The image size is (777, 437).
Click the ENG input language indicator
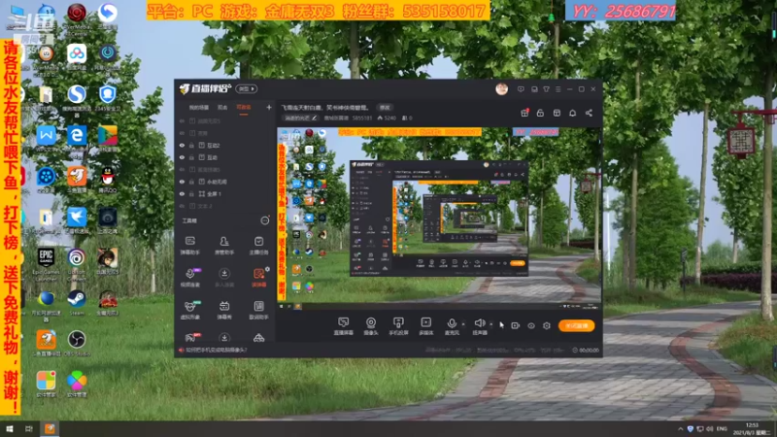722,429
